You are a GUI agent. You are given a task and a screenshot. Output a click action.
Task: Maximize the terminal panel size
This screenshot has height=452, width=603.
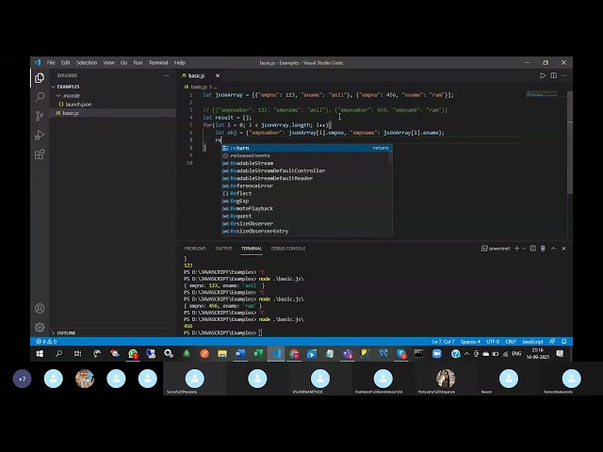pyautogui.click(x=553, y=249)
